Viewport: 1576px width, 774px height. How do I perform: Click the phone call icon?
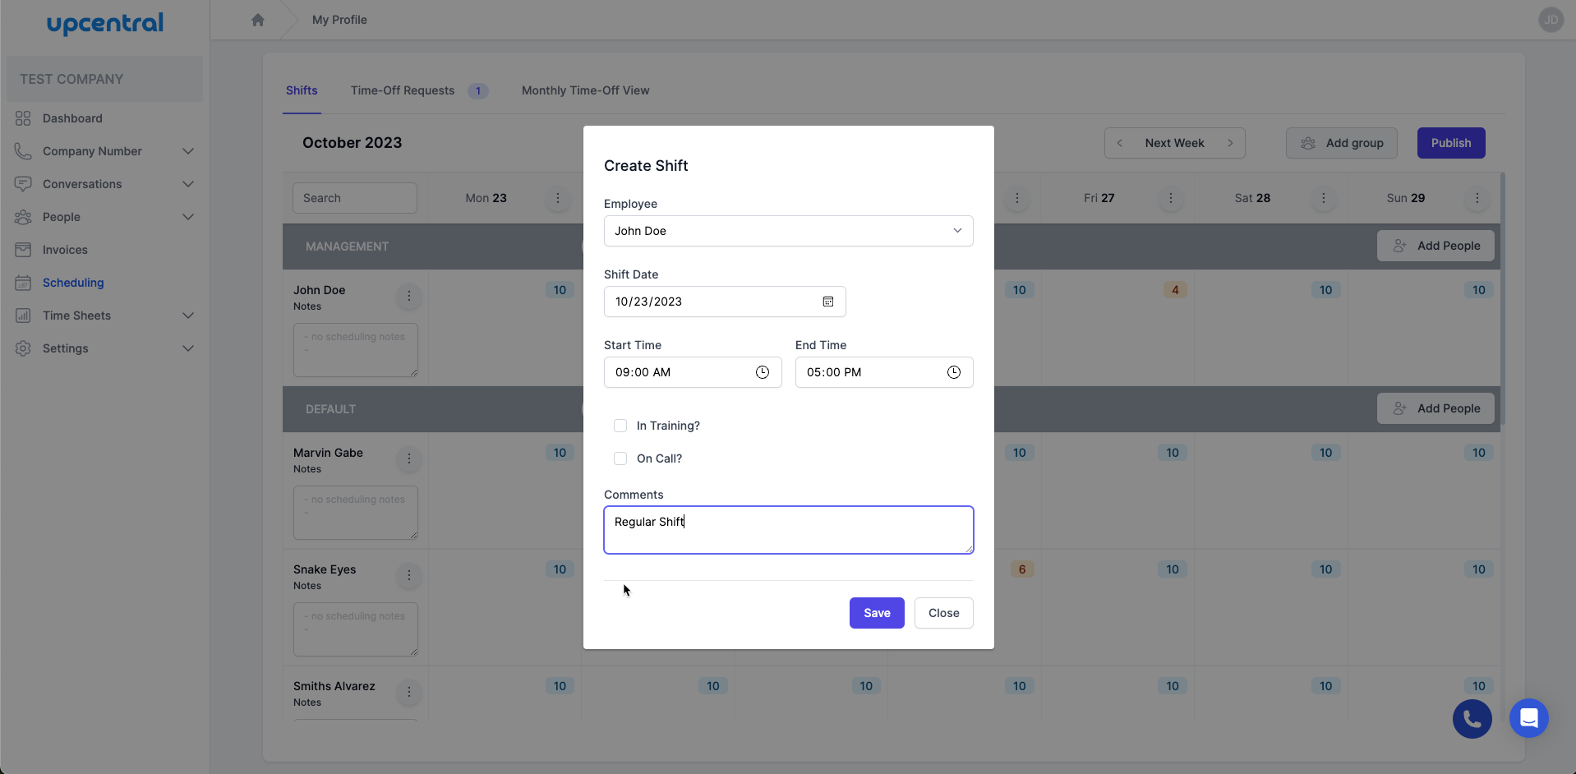tap(1471, 718)
